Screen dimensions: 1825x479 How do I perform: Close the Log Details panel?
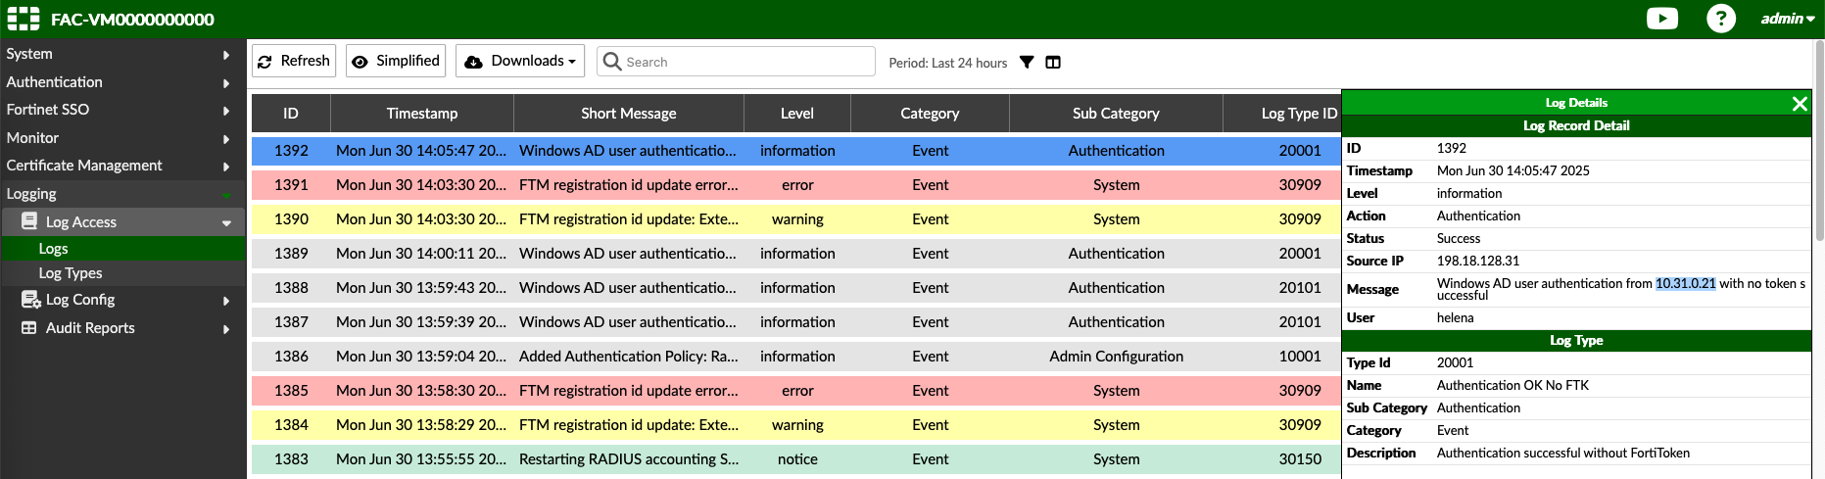tap(1800, 104)
